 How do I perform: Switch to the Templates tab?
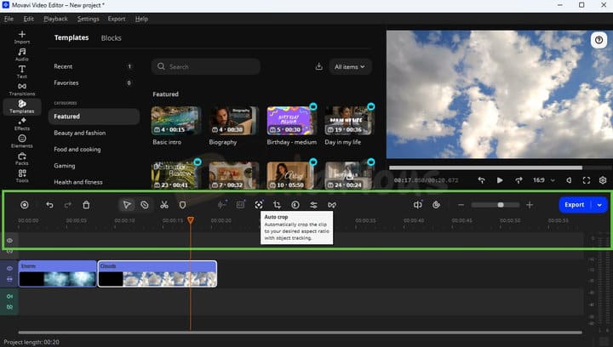pos(72,37)
